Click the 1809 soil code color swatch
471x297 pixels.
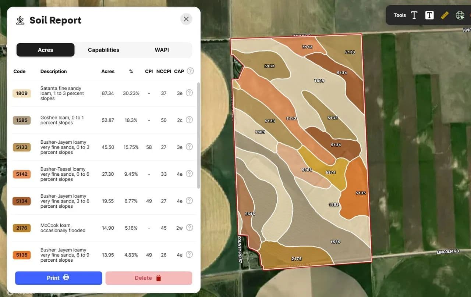click(22, 93)
